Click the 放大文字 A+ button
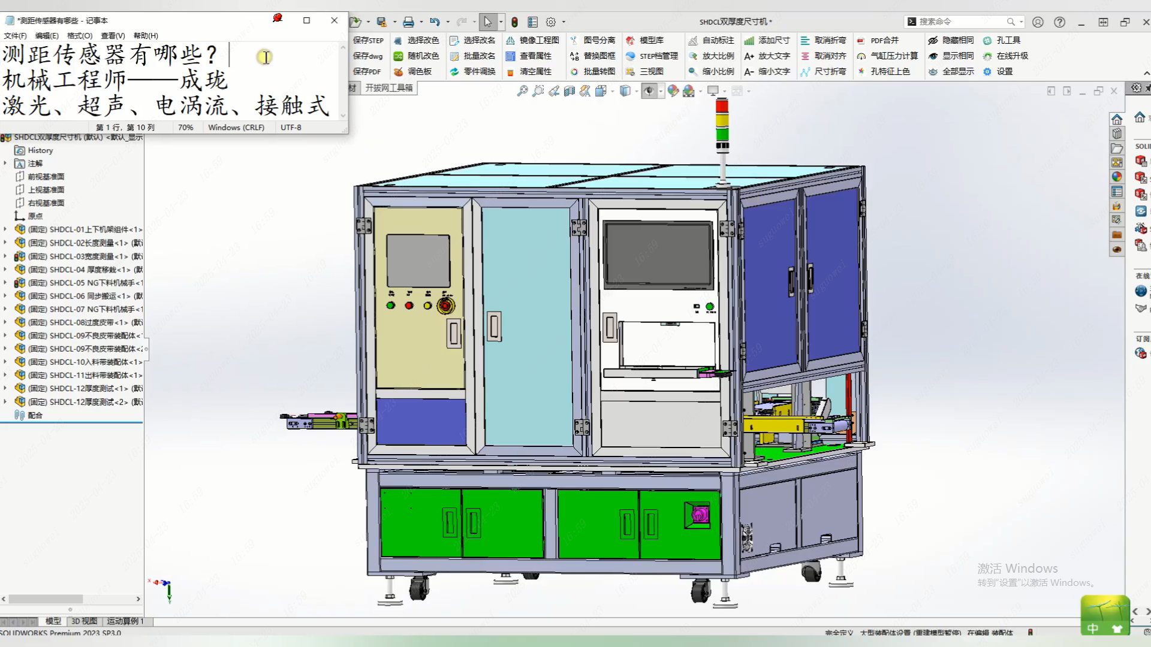The height and width of the screenshot is (647, 1151). point(767,56)
